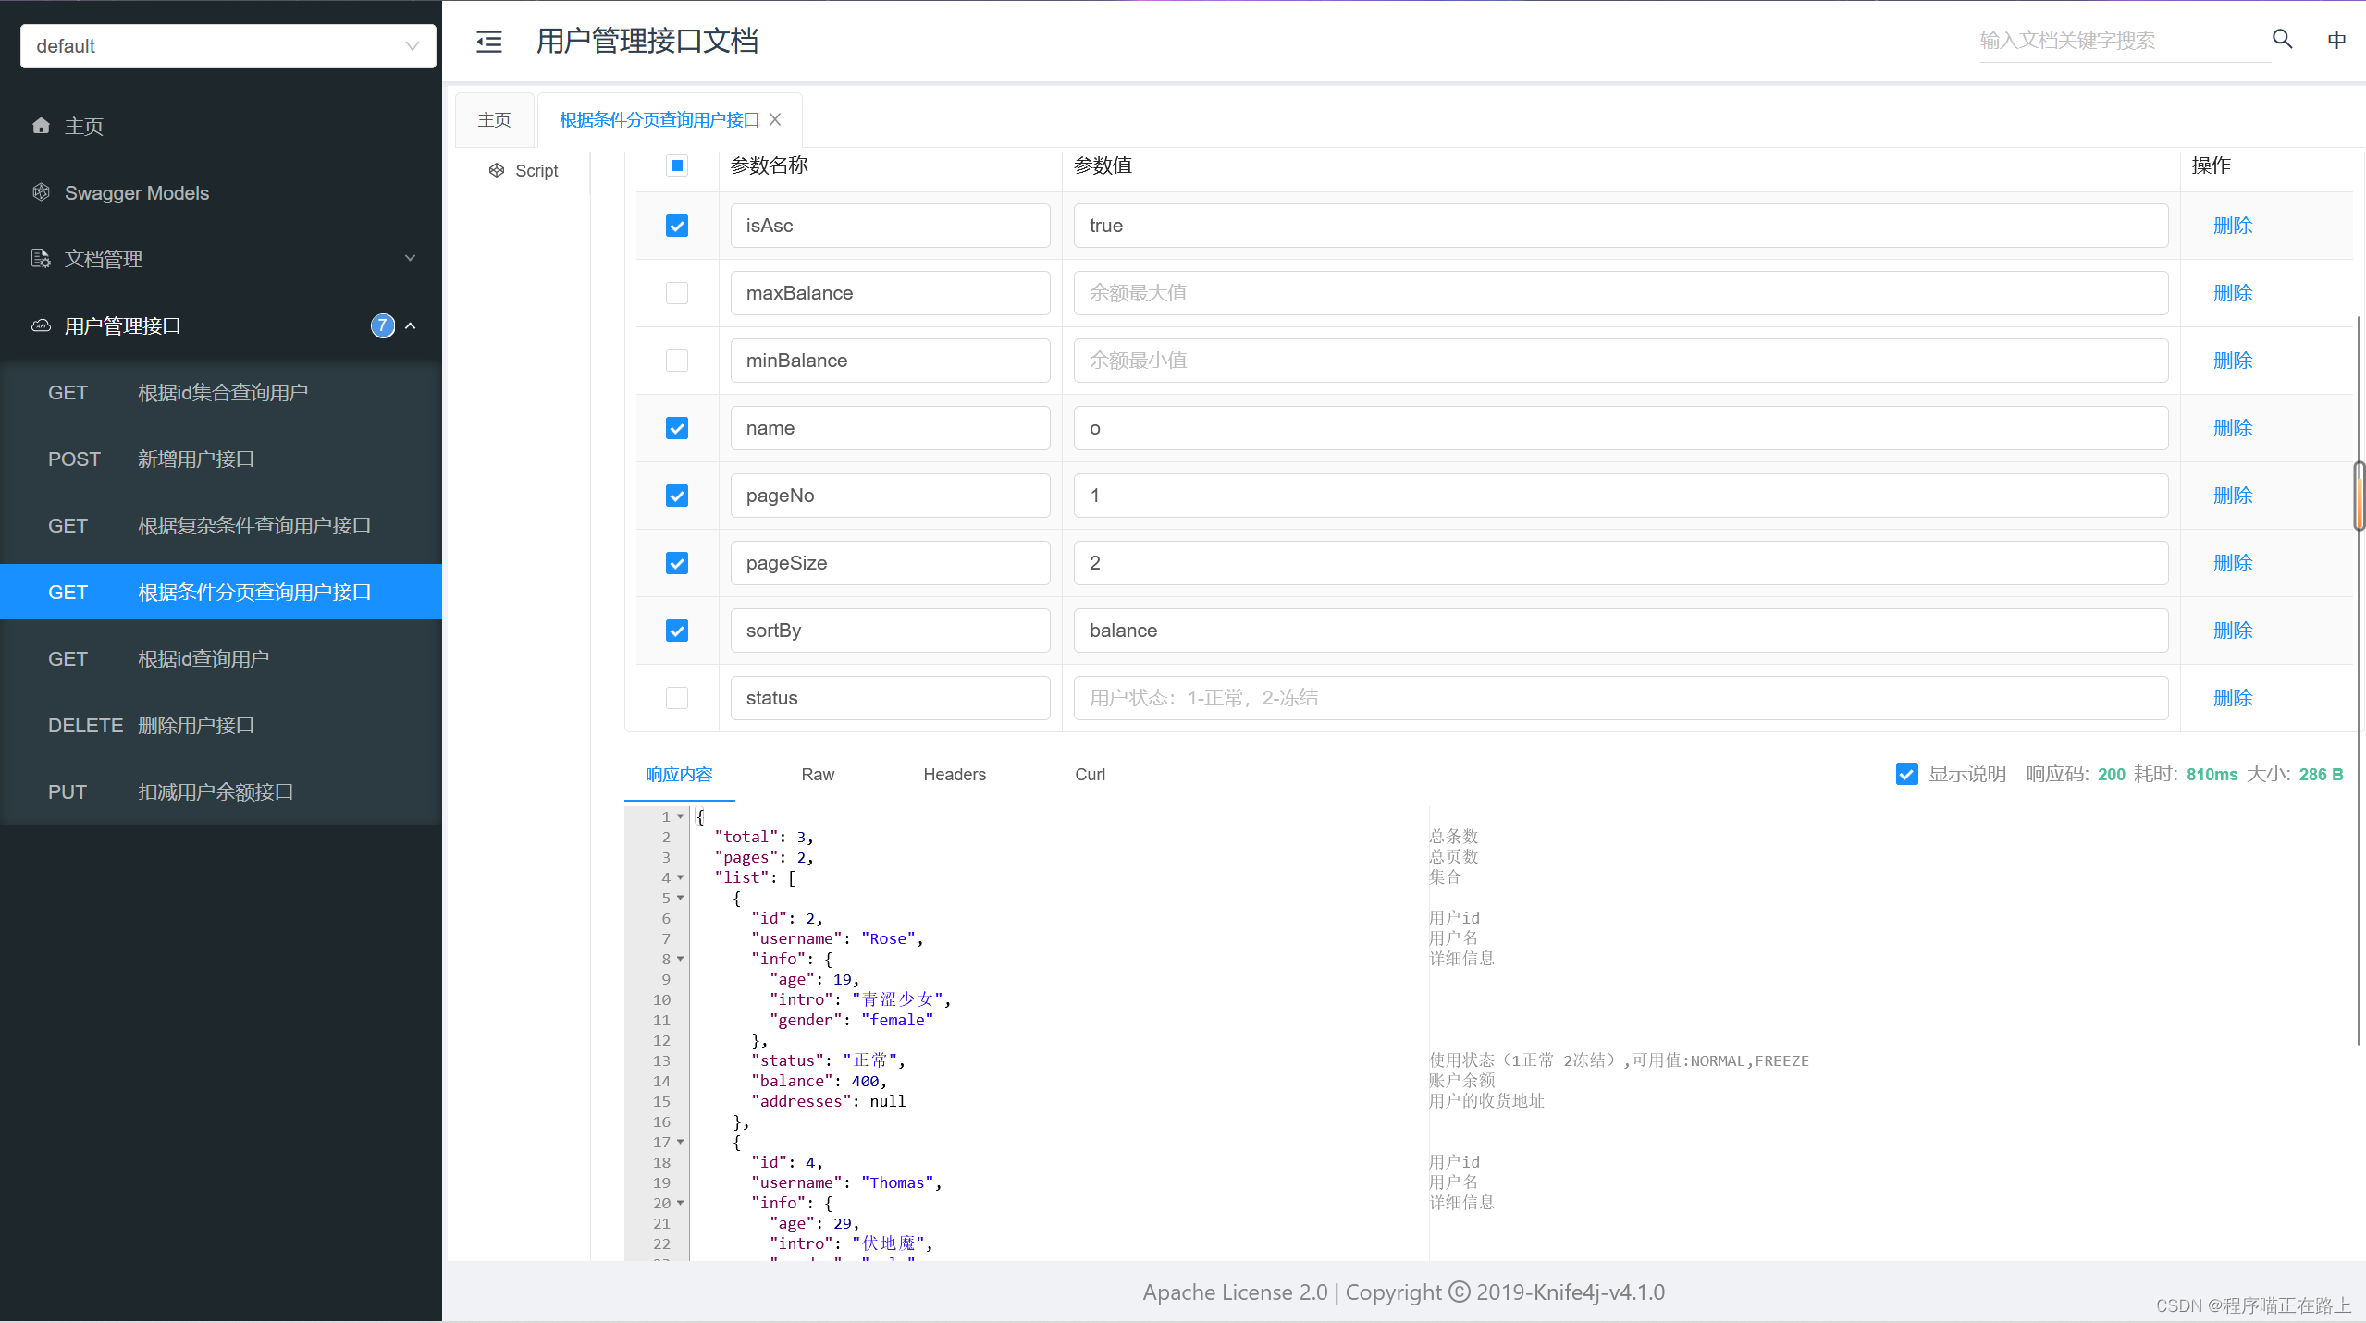The width and height of the screenshot is (2366, 1323).
Task: Switch language via 中 icon
Action: (x=2336, y=41)
